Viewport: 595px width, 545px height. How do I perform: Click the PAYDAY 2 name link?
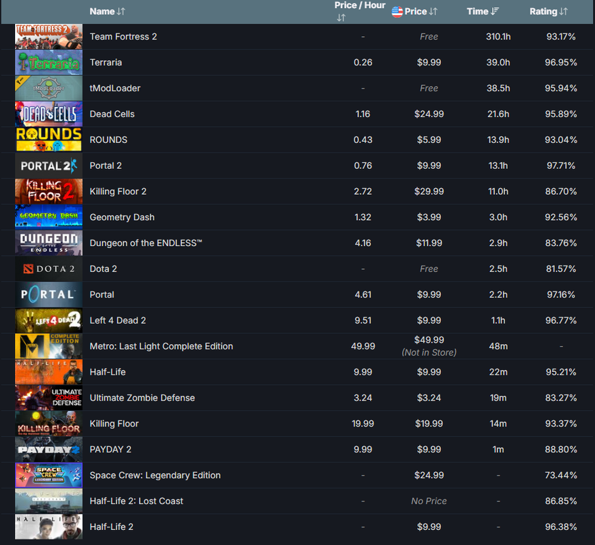point(110,449)
